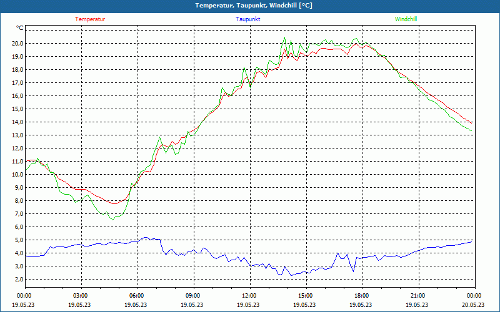This screenshot has width=500, height=312.
Task: Click the 06:00 time axis label
Action: click(x=136, y=296)
